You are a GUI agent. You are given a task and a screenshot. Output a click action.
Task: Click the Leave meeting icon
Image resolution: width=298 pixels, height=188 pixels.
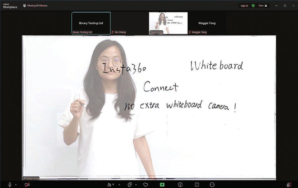coord(289,185)
